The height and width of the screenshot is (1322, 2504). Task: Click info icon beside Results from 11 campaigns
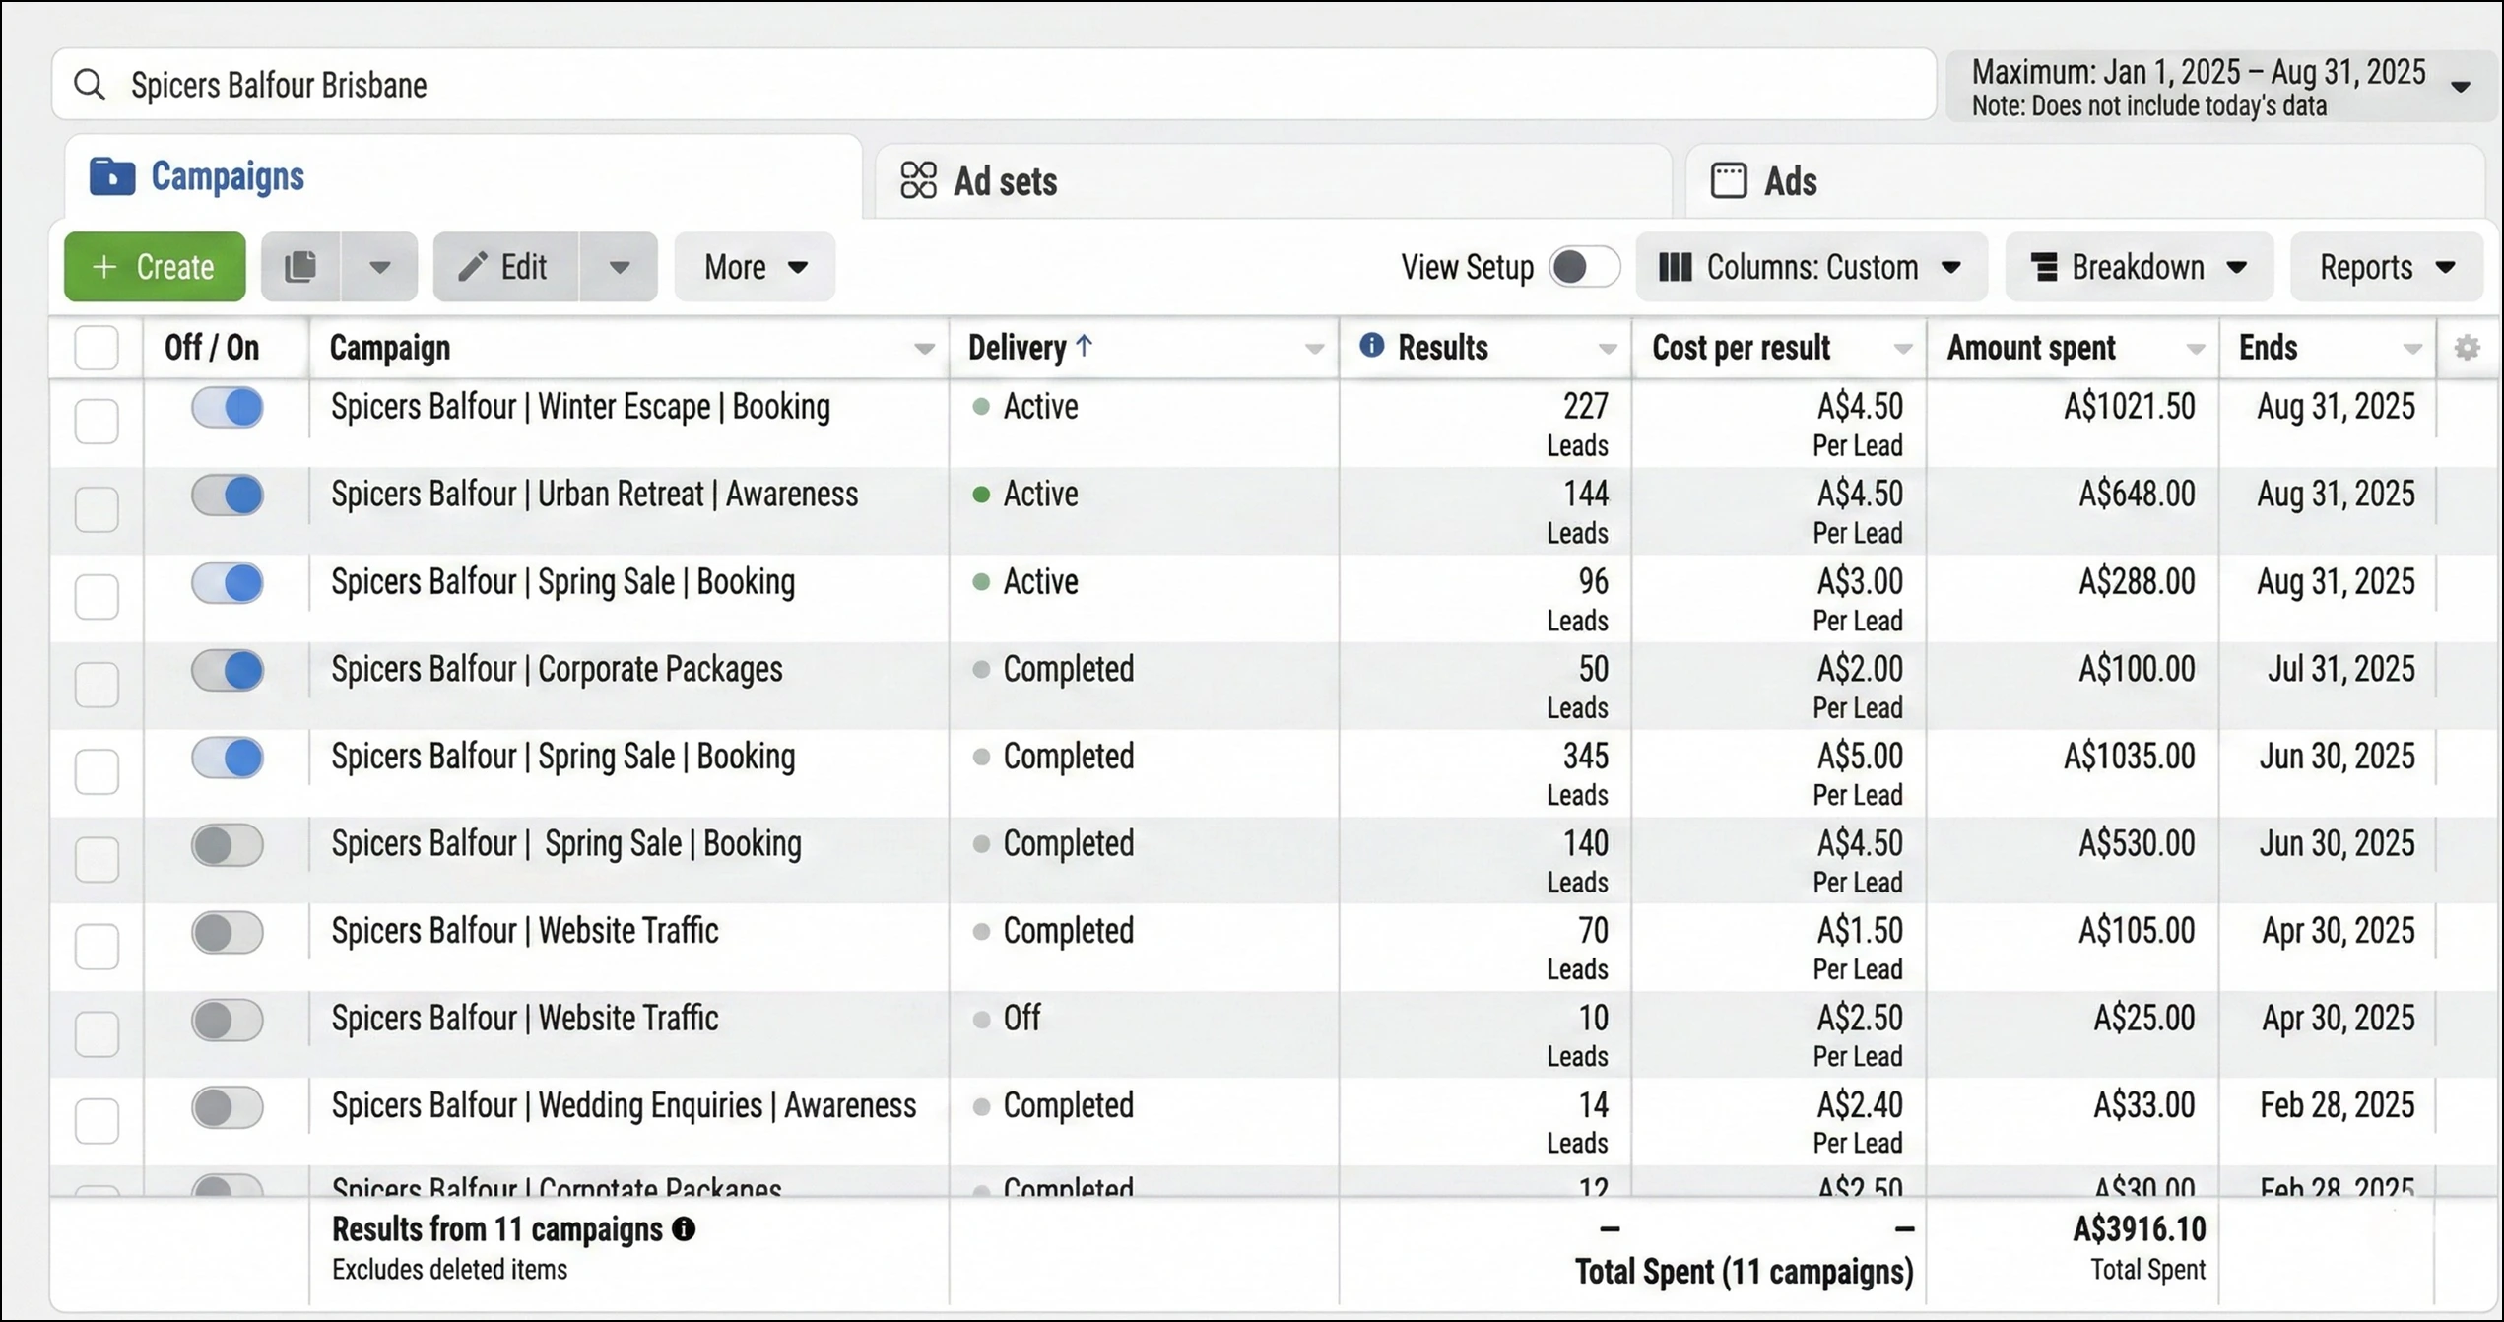pos(684,1229)
